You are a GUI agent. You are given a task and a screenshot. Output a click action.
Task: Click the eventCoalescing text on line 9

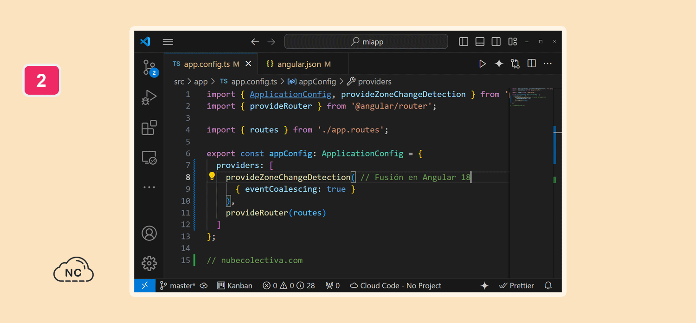pyautogui.click(x=282, y=189)
